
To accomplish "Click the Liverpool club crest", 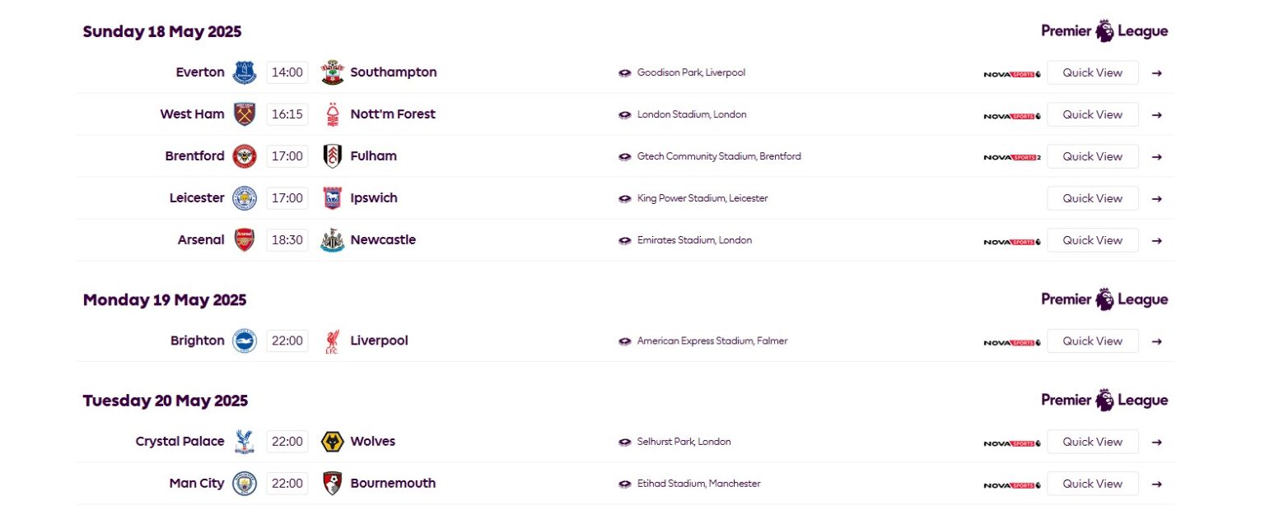I will click(332, 341).
